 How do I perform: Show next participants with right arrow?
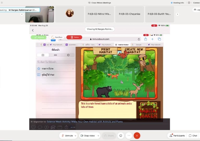[x=177, y=14]
